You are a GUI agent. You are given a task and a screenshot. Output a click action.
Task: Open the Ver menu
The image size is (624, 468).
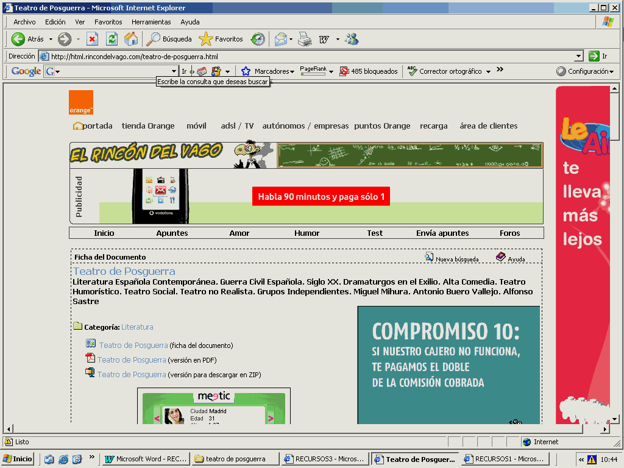80,22
